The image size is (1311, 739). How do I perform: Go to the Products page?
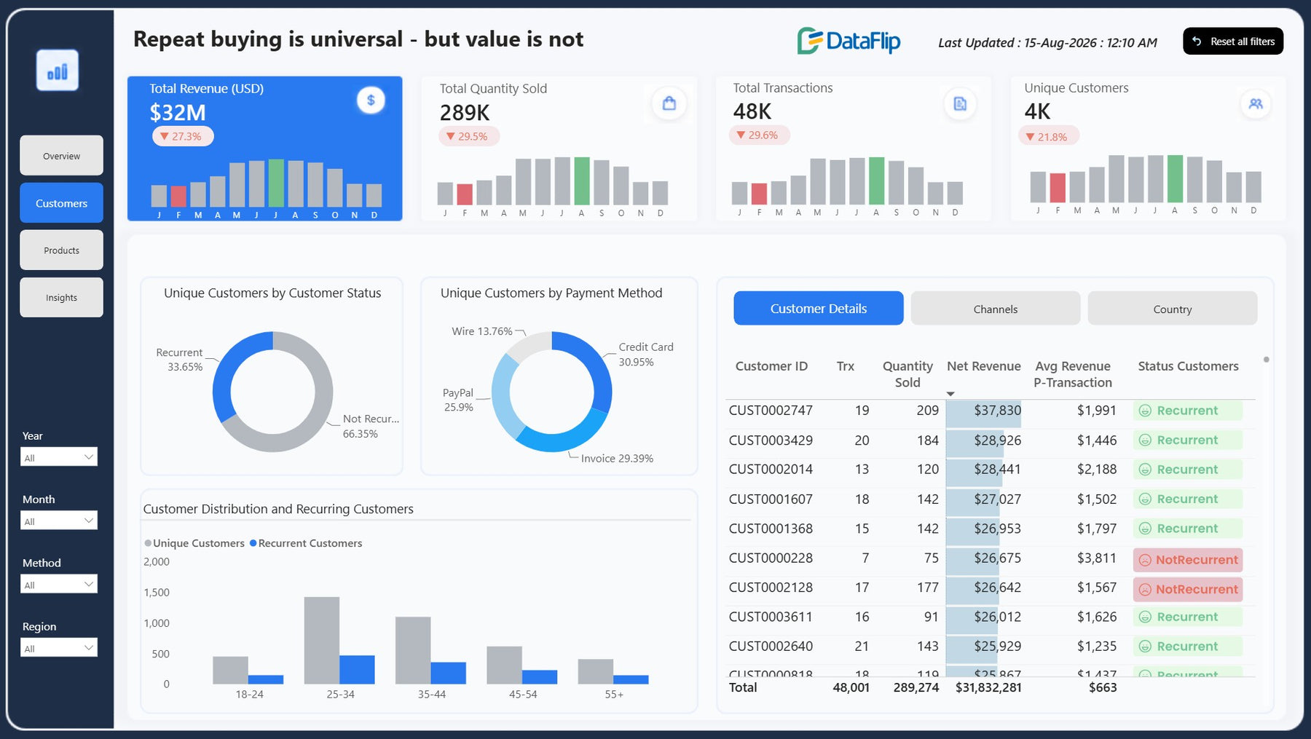[x=61, y=250]
